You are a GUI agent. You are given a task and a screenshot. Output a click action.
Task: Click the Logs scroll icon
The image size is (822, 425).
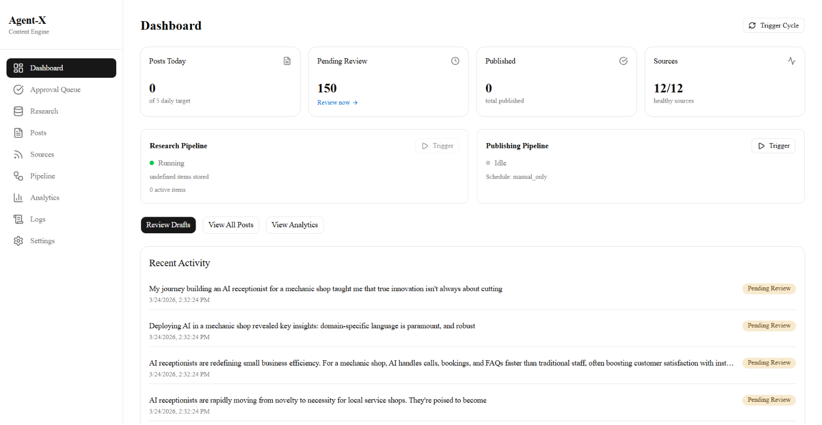pyautogui.click(x=18, y=219)
